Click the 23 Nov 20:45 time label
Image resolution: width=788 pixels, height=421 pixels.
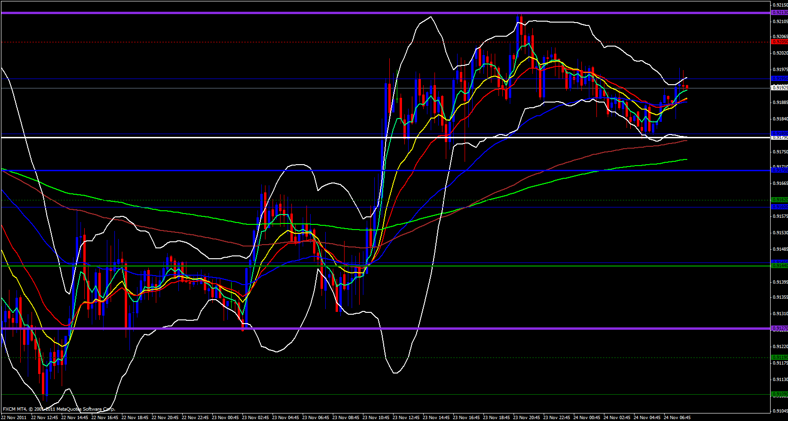coord(527,417)
